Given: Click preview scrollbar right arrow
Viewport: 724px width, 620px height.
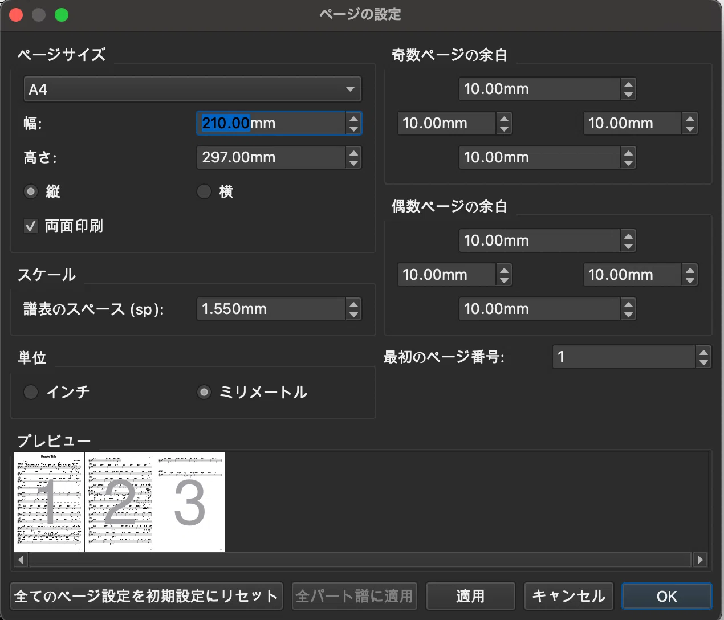Looking at the screenshot, I should tap(701, 560).
